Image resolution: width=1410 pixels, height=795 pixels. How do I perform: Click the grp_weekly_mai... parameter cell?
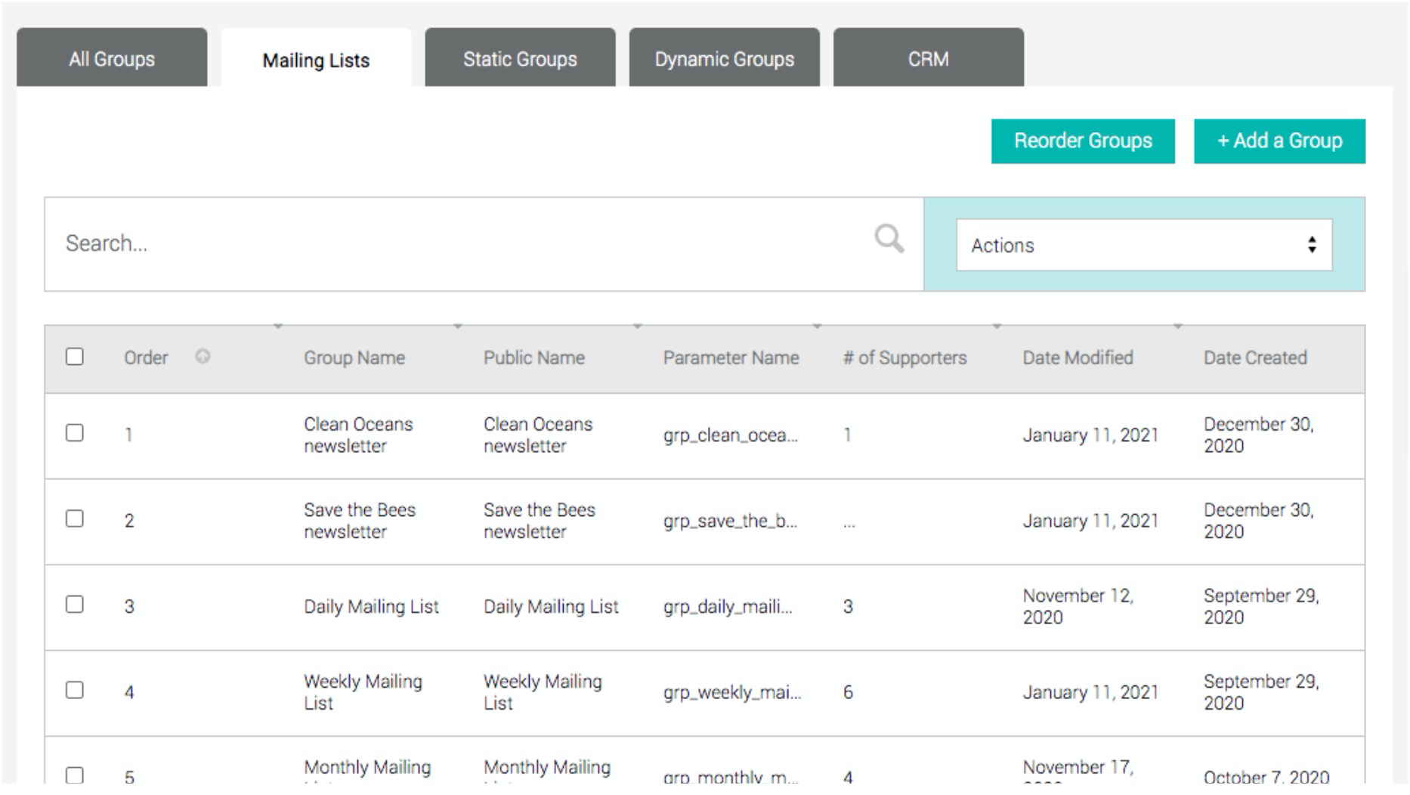pos(732,692)
